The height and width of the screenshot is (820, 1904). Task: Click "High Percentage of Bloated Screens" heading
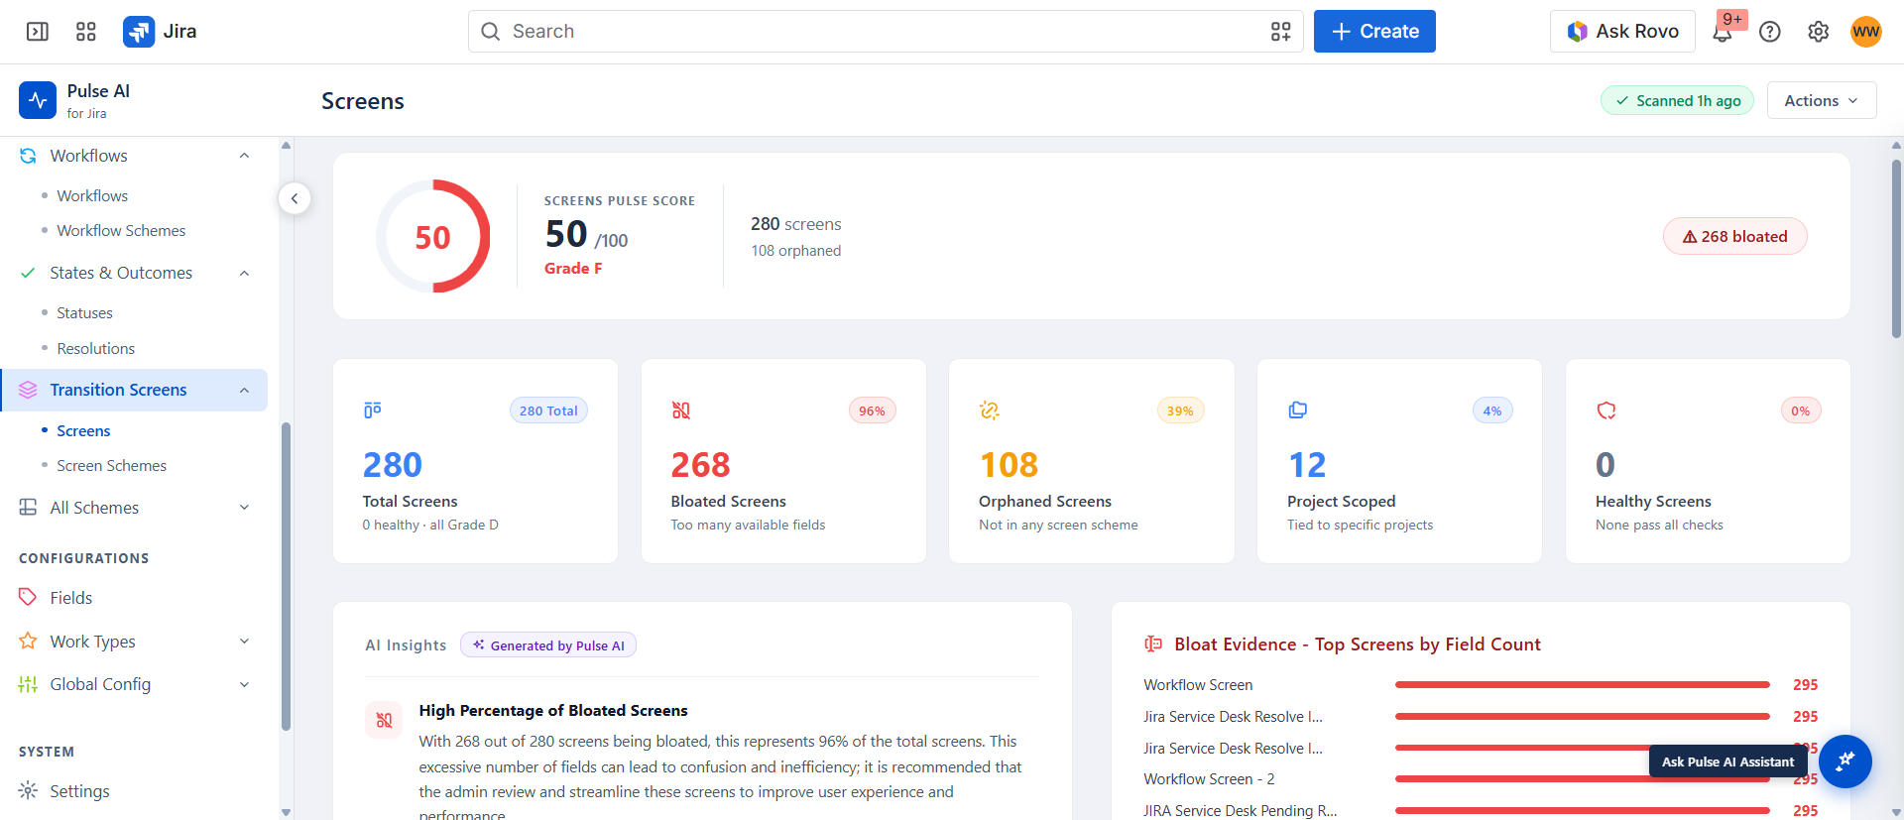pyautogui.click(x=553, y=711)
